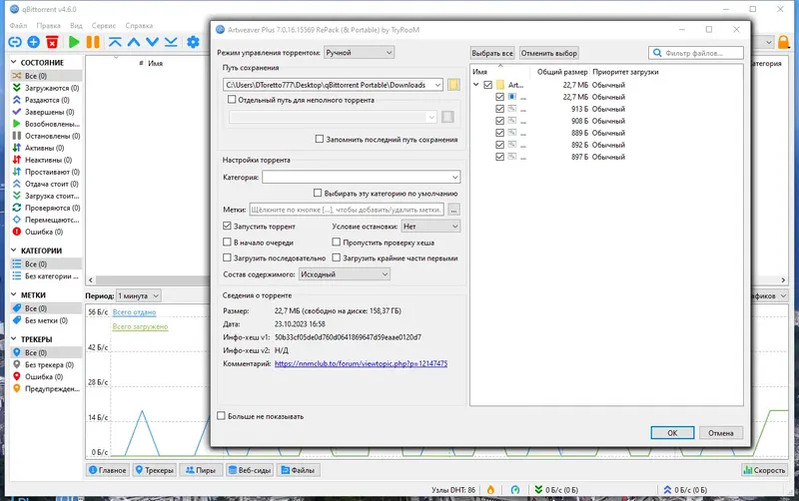Enable Пропустить проверку хеша checkbox
Image resolution: width=799 pixels, height=501 pixels.
(337, 242)
